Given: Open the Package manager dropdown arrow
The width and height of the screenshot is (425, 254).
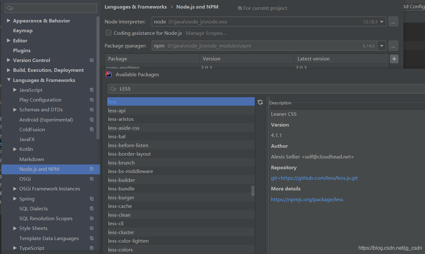Looking at the screenshot, I should [382, 46].
